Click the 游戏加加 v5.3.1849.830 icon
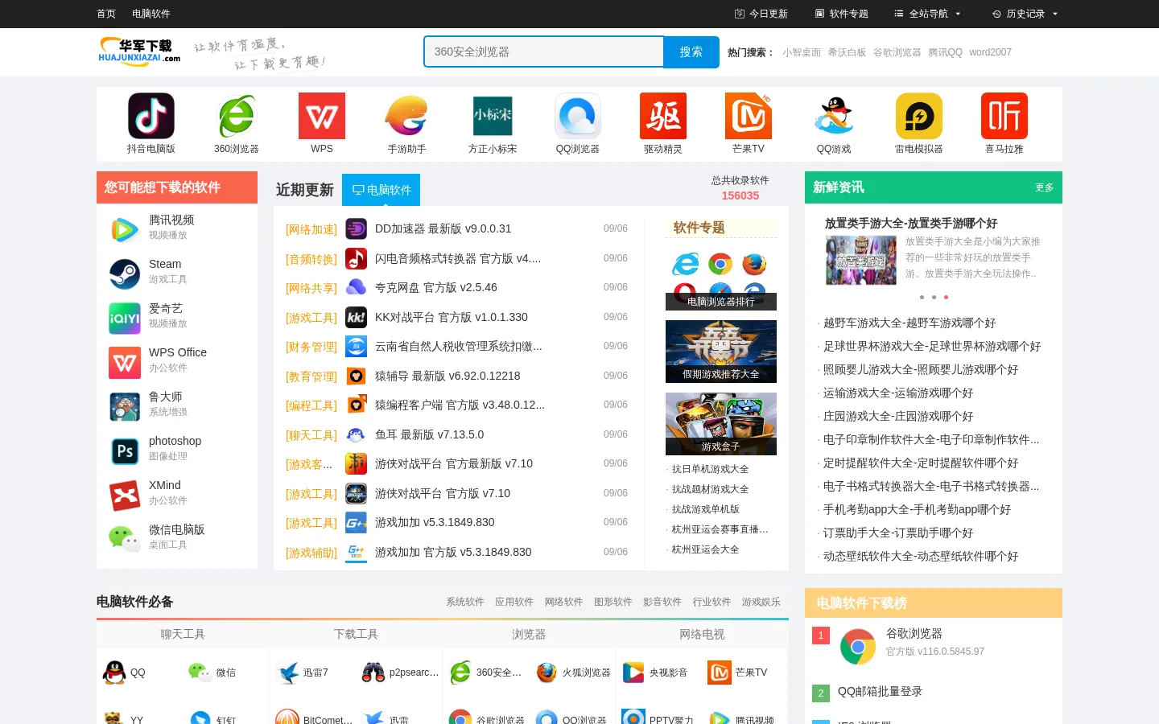 point(356,523)
